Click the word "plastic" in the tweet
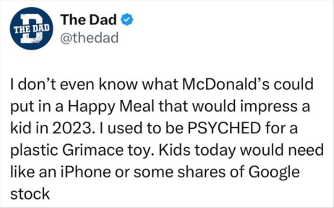334x208 pixels. (x=30, y=150)
